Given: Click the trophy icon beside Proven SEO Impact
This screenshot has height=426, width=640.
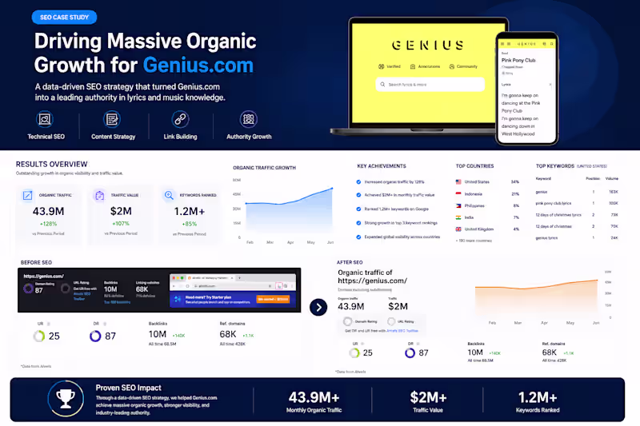Looking at the screenshot, I should [x=66, y=399].
